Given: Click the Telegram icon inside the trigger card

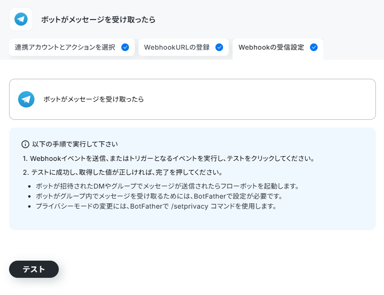Looking at the screenshot, I should click(26, 99).
